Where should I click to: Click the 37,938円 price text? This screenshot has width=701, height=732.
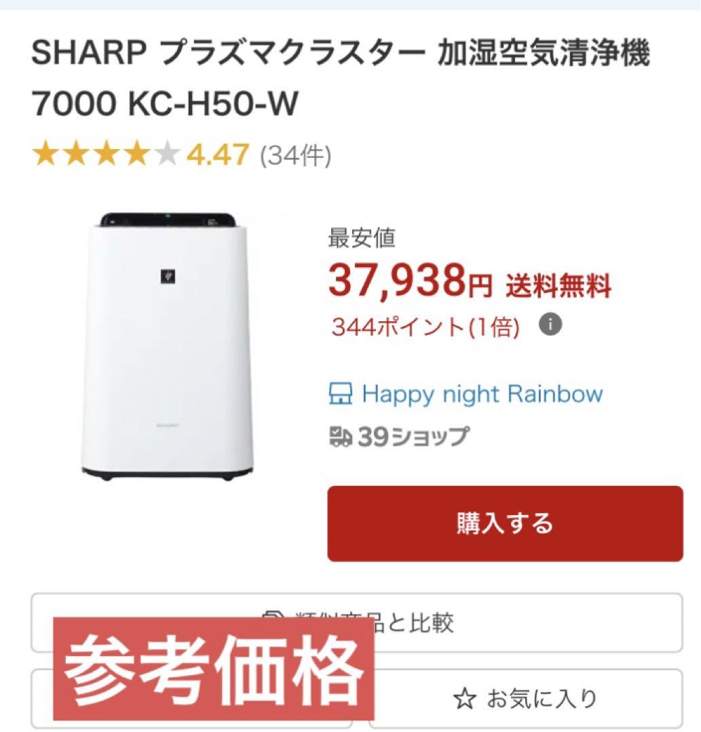(x=411, y=281)
